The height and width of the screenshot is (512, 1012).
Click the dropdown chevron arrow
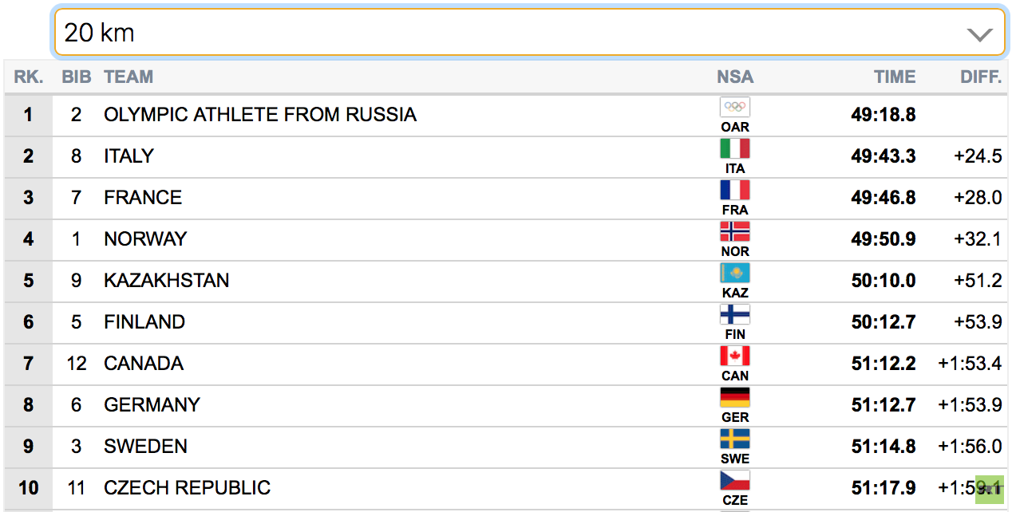coord(979,34)
